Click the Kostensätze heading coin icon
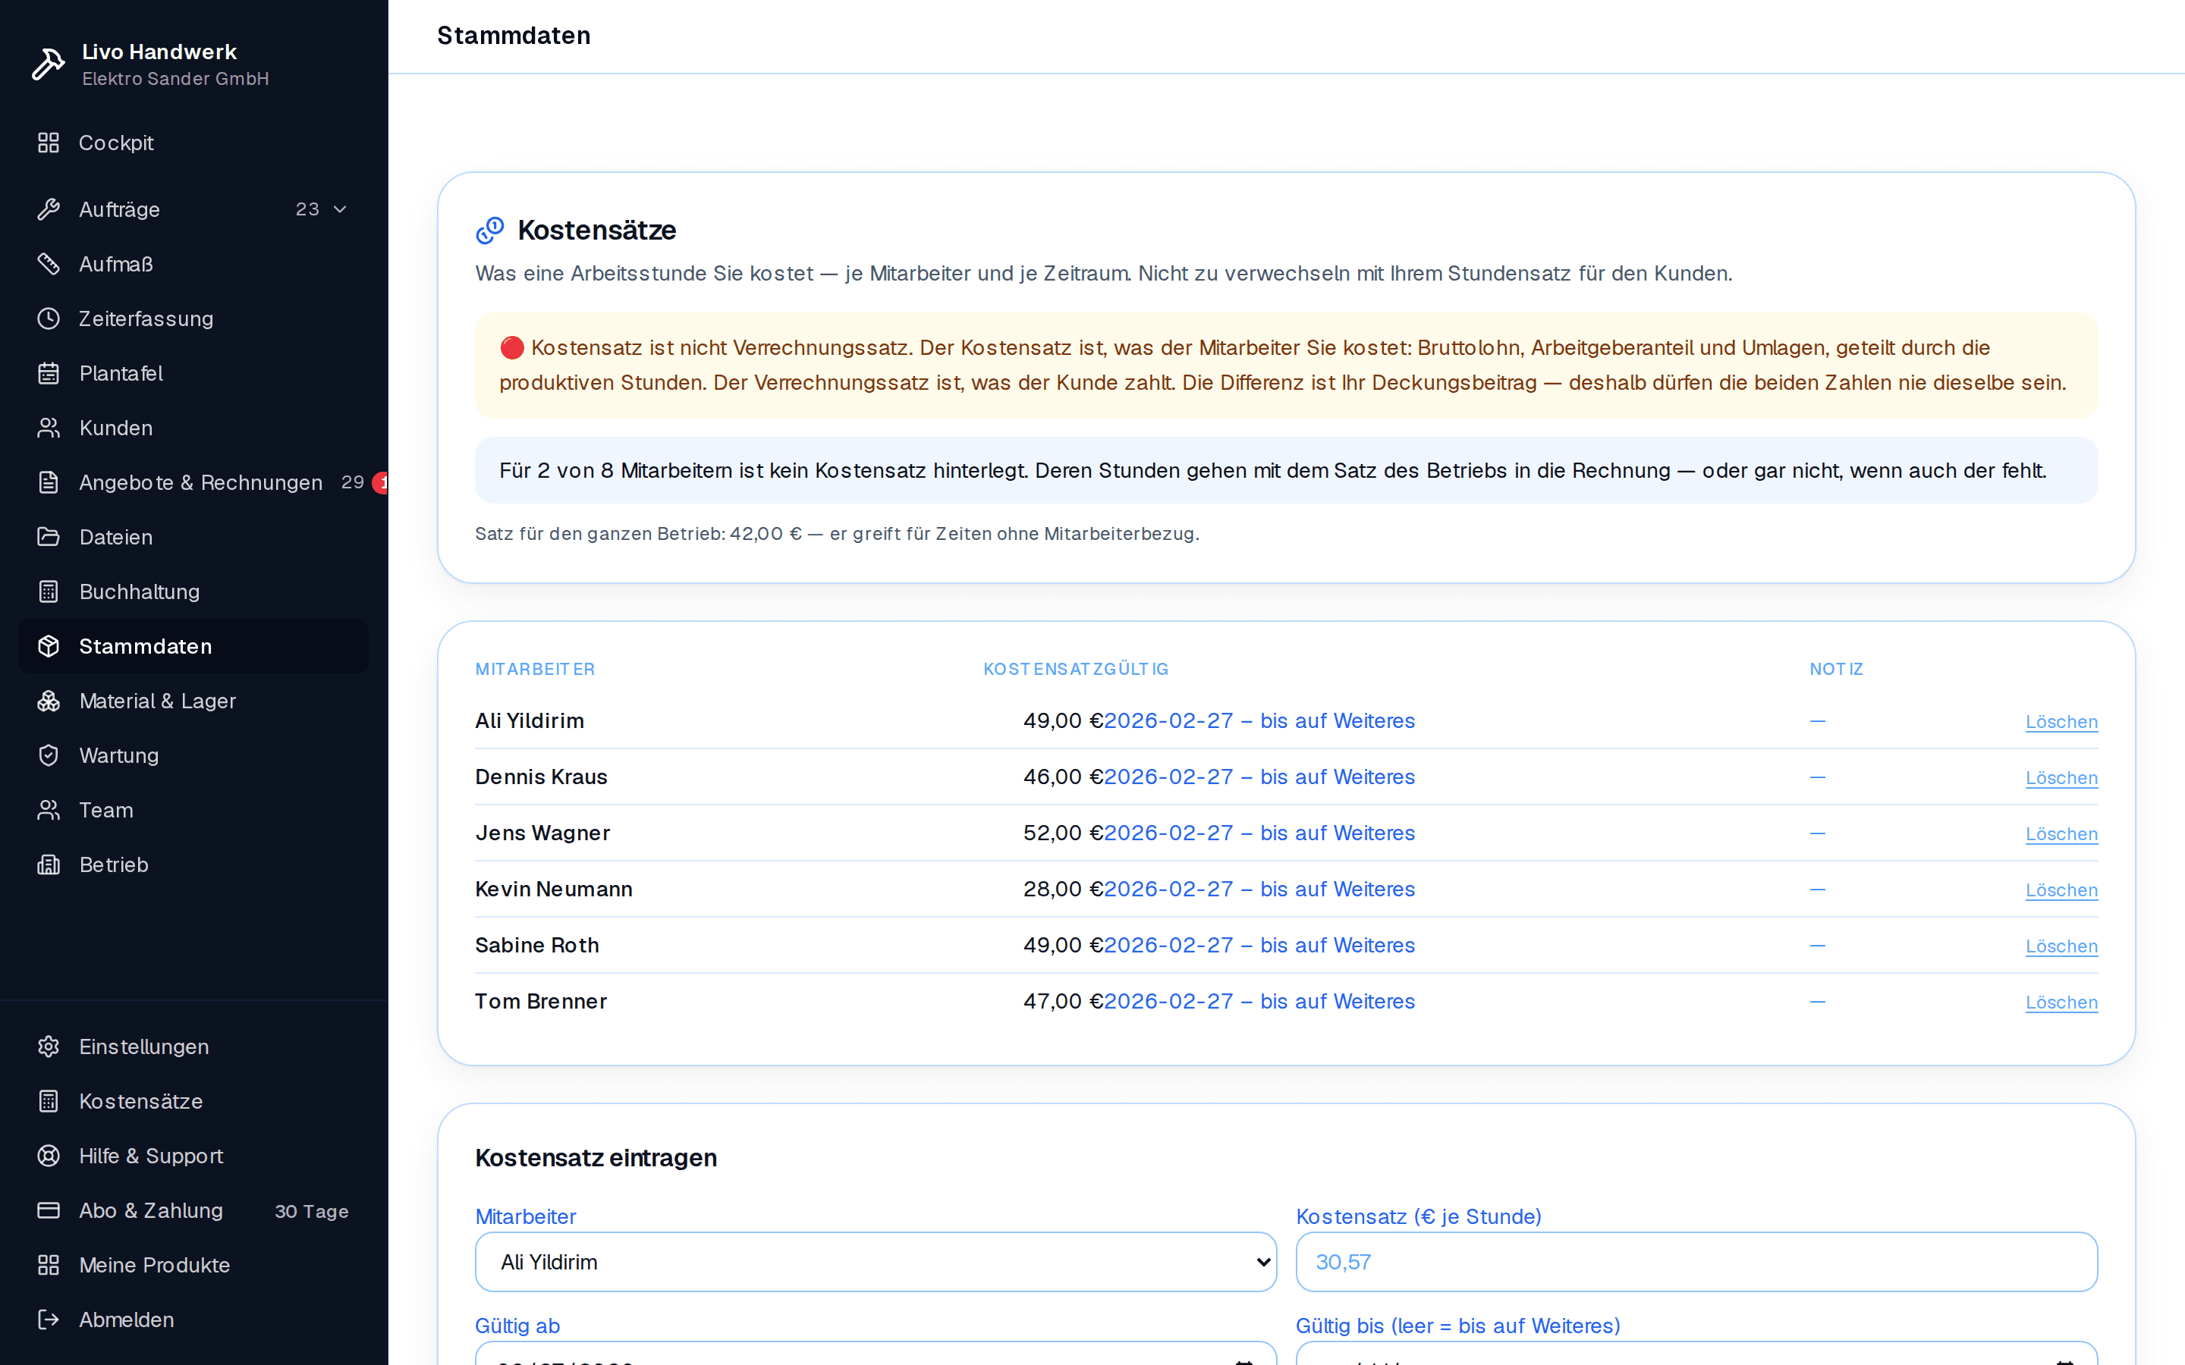 coord(489,231)
